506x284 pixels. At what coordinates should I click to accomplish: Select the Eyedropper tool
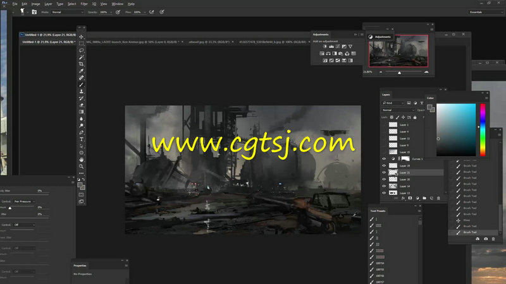pyautogui.click(x=82, y=71)
